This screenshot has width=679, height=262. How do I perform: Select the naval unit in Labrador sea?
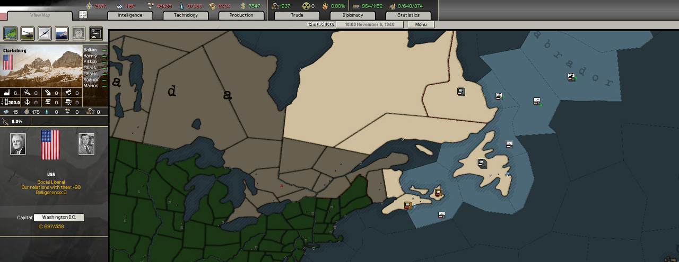[x=571, y=77]
